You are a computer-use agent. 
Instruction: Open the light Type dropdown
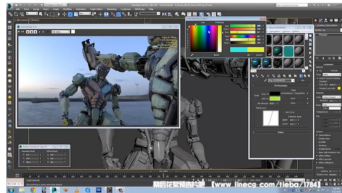(x=332, y=75)
